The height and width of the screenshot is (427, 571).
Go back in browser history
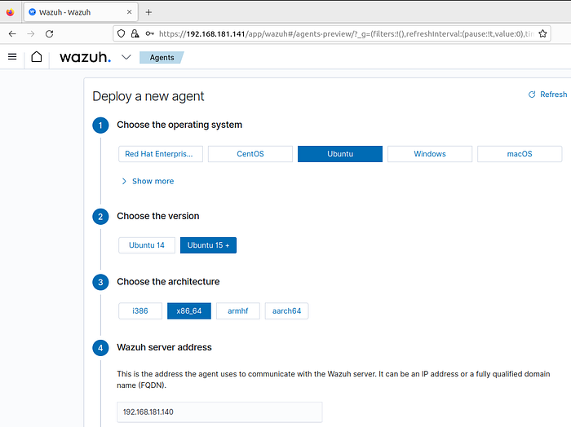click(x=12, y=34)
